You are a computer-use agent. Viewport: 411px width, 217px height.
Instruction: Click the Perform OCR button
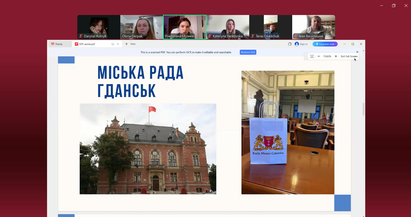tap(248, 52)
